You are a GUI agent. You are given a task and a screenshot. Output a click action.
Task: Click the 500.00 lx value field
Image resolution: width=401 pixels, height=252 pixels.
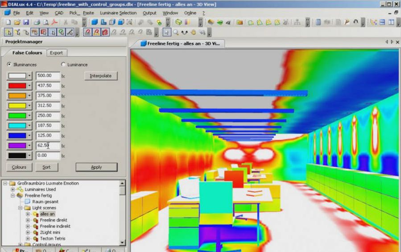47,76
